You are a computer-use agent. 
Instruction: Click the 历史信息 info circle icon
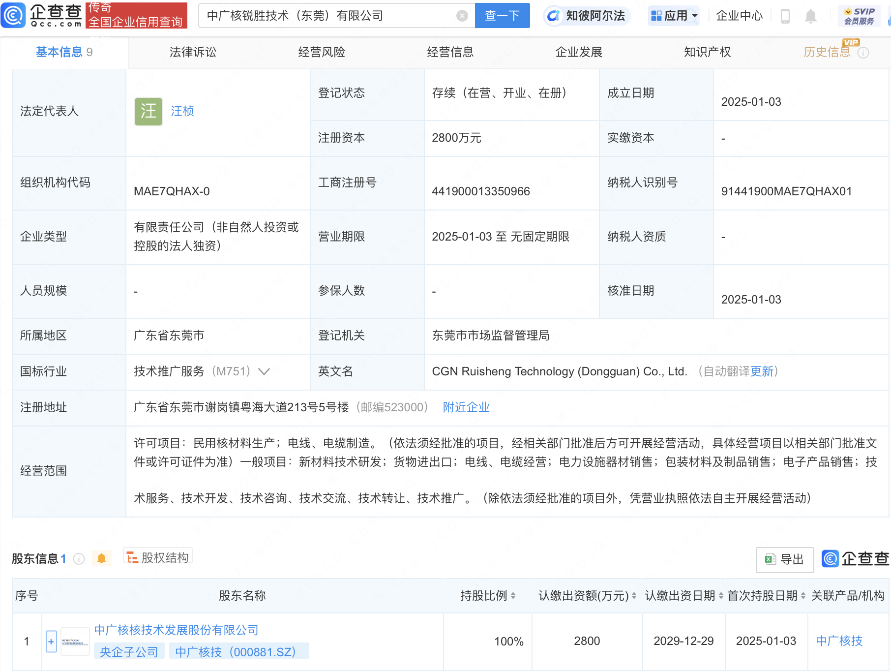point(863,53)
